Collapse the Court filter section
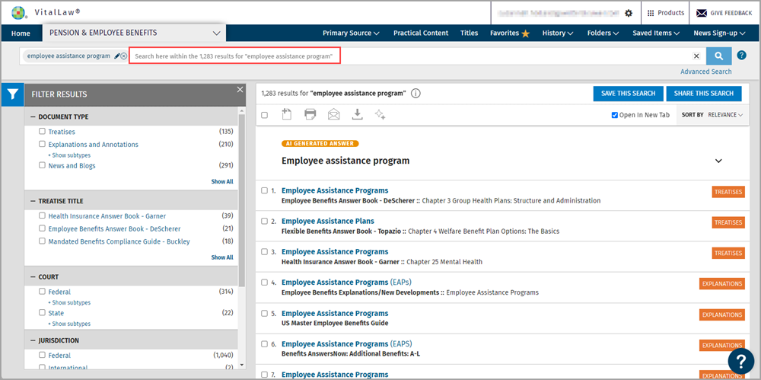Screen dimensions: 761x380 pos(33,277)
